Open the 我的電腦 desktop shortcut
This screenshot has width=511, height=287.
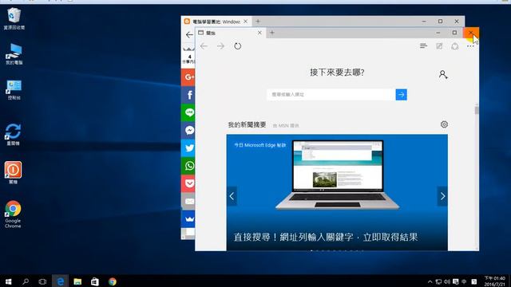click(14, 54)
